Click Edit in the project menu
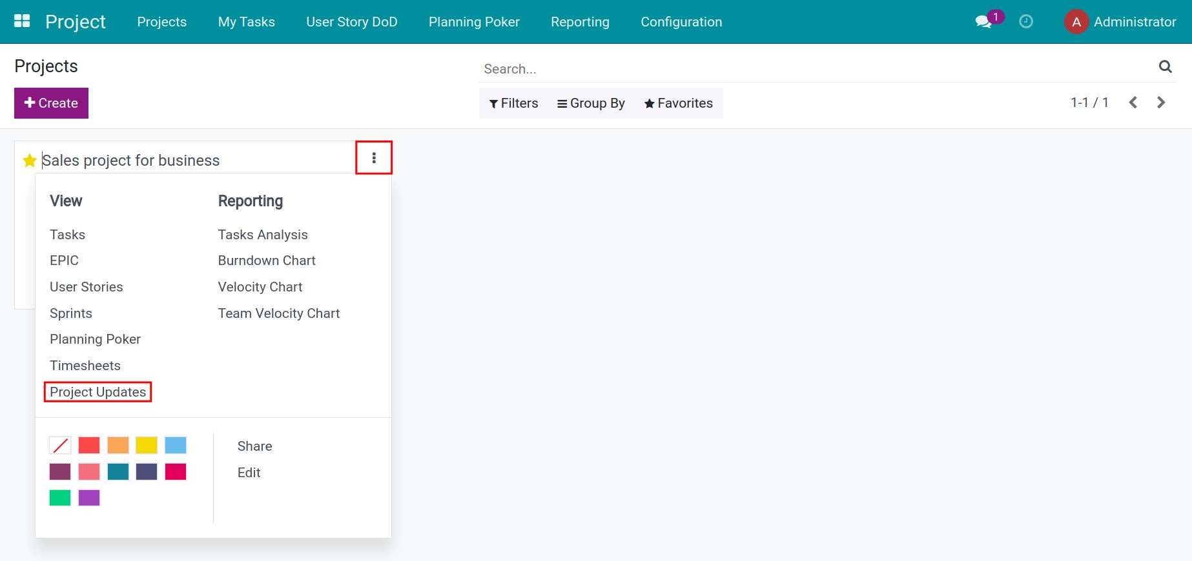Screen dimensions: 1192x561 coord(249,473)
